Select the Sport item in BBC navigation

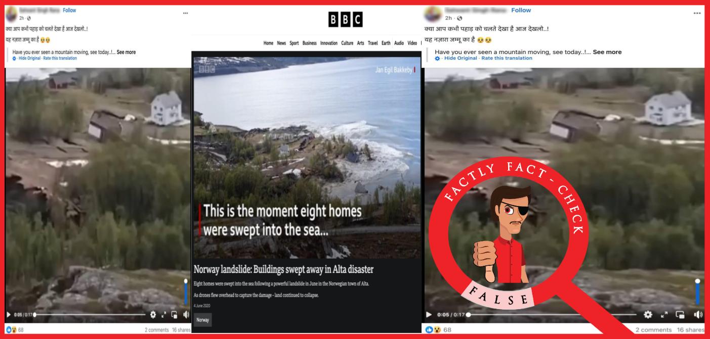point(294,43)
